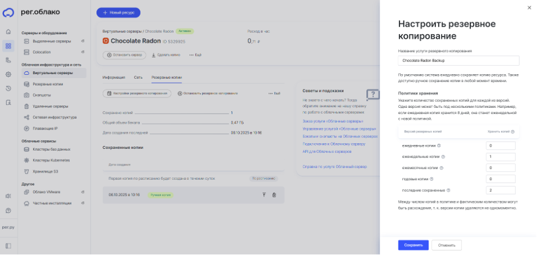Viewport: 537px width, 255px height.
Task: Expand 'Ещё' options in backup toolbar row
Action: pyautogui.click(x=274, y=93)
